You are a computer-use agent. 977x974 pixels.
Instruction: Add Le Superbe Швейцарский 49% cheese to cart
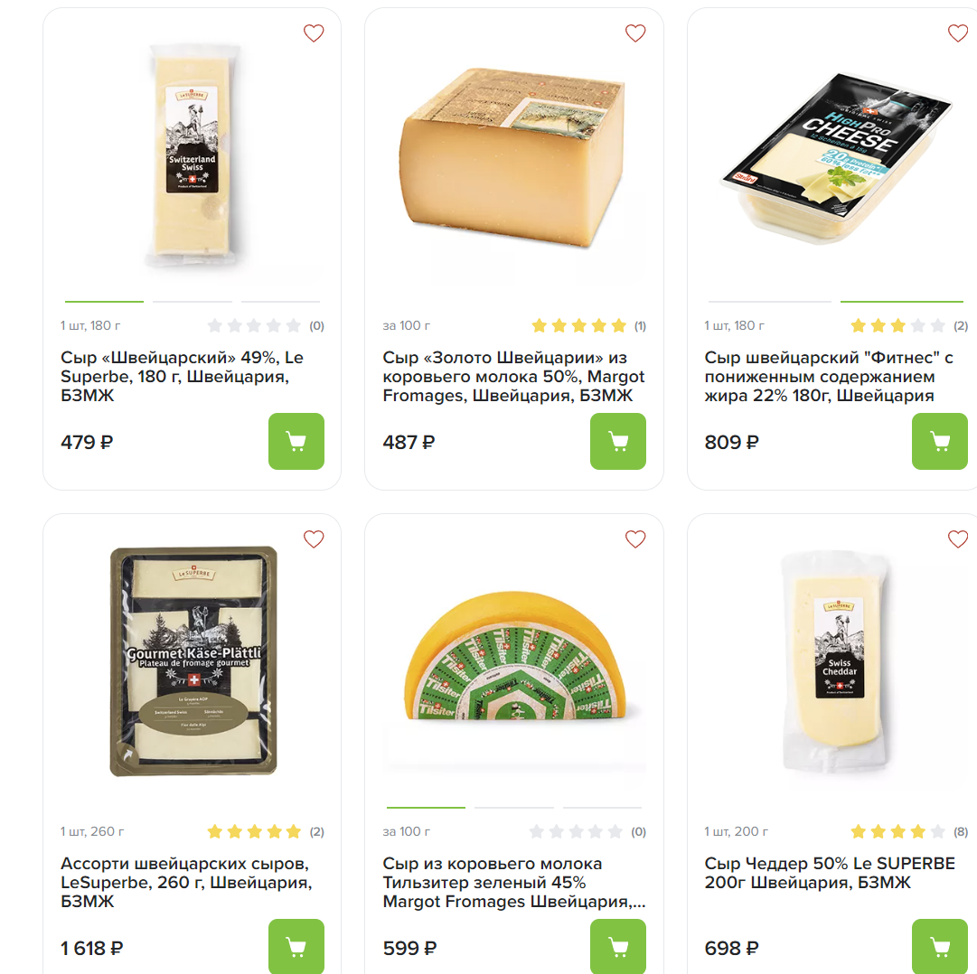296,441
